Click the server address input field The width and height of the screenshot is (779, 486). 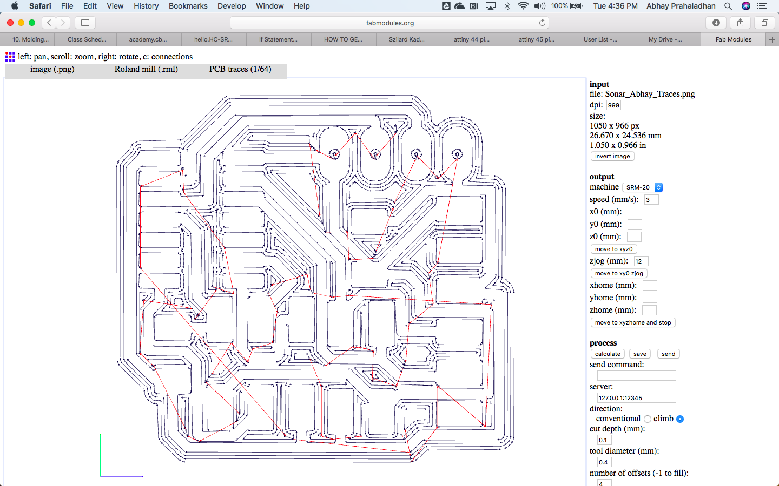coord(636,397)
